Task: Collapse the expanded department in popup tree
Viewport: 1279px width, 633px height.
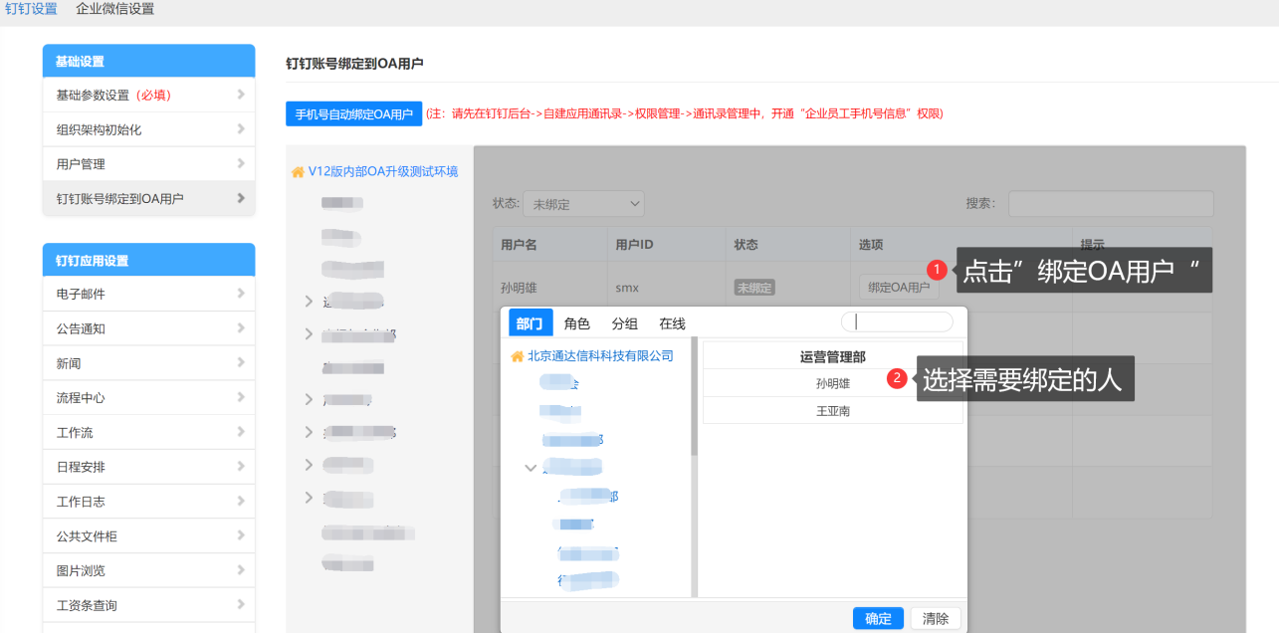Action: (531, 467)
